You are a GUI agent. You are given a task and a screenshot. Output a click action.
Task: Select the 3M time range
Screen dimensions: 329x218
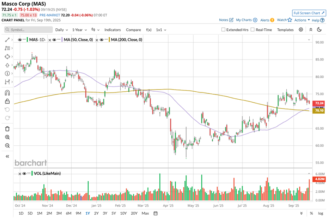tap(59, 213)
